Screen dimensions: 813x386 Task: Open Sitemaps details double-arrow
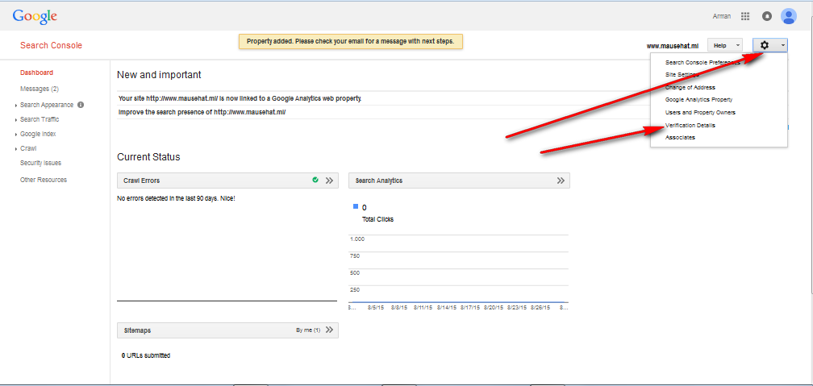coord(329,330)
